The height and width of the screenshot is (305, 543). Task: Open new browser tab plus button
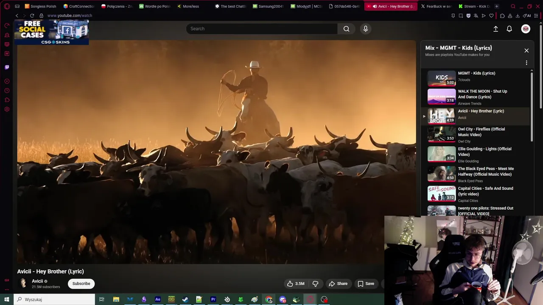tap(496, 6)
